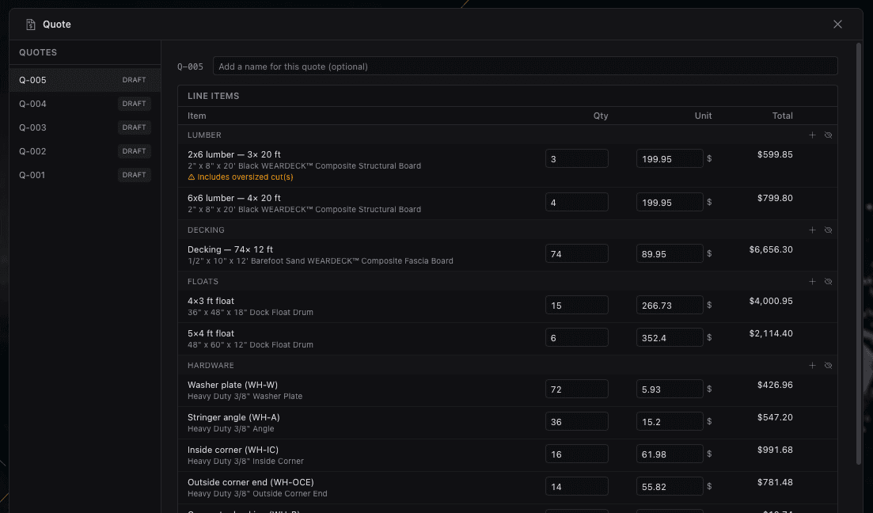Viewport: 873px width, 513px height.
Task: Open quote Q-004
Action: click(x=85, y=104)
